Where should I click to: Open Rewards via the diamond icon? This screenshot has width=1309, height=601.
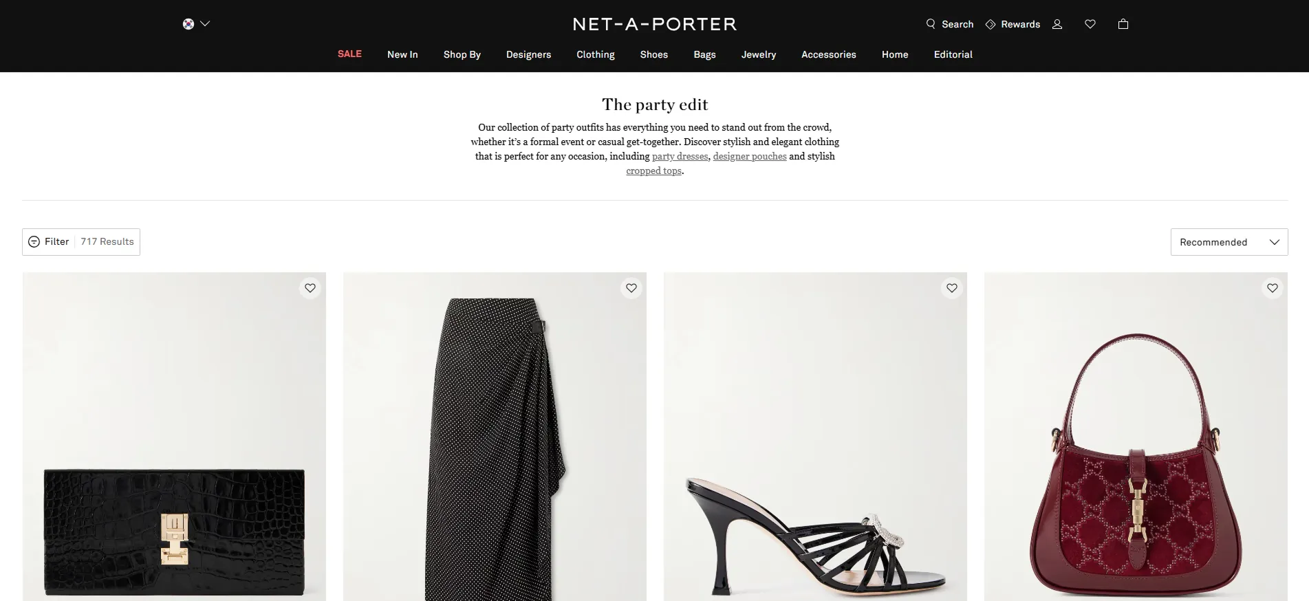tap(991, 24)
